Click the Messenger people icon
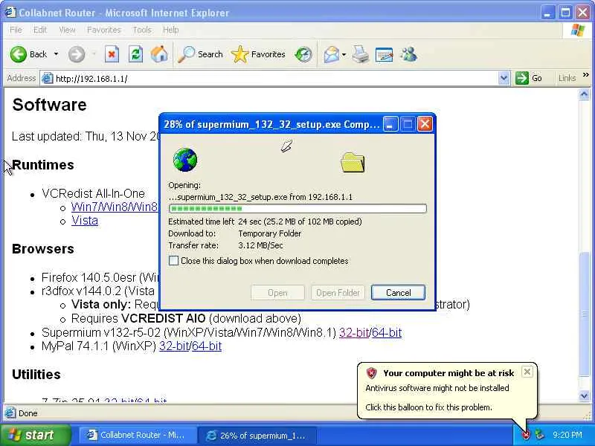This screenshot has width=595, height=446. point(408,54)
